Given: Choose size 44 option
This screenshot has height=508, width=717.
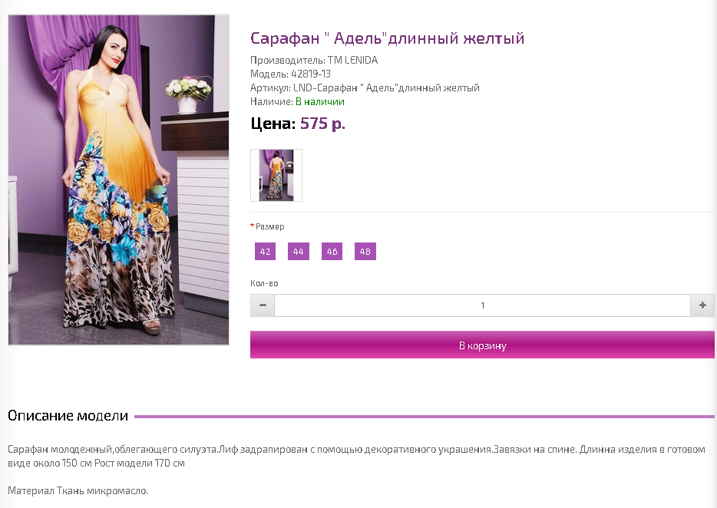Looking at the screenshot, I should click(298, 252).
